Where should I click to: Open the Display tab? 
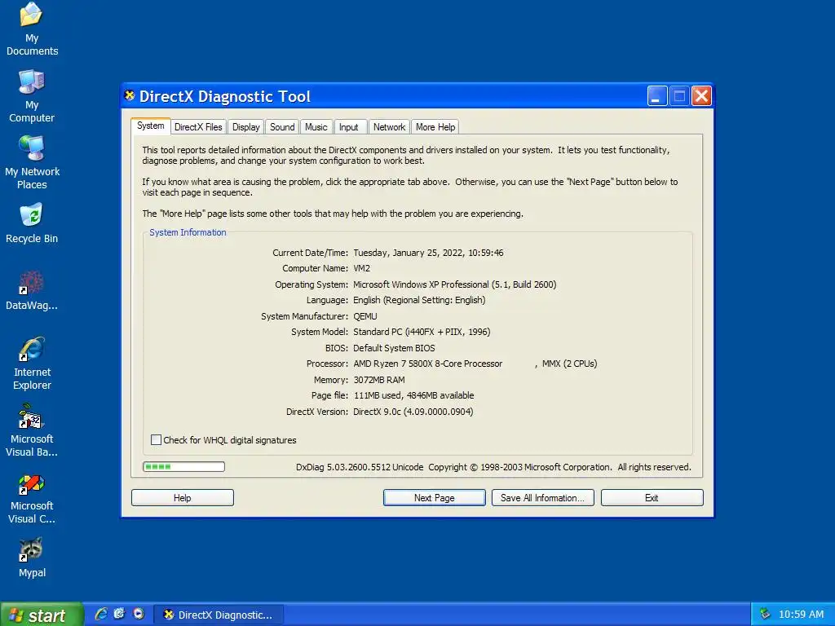[x=246, y=127]
